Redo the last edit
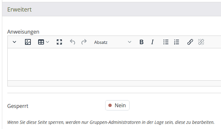The height and width of the screenshot is (129, 221). coord(84,42)
